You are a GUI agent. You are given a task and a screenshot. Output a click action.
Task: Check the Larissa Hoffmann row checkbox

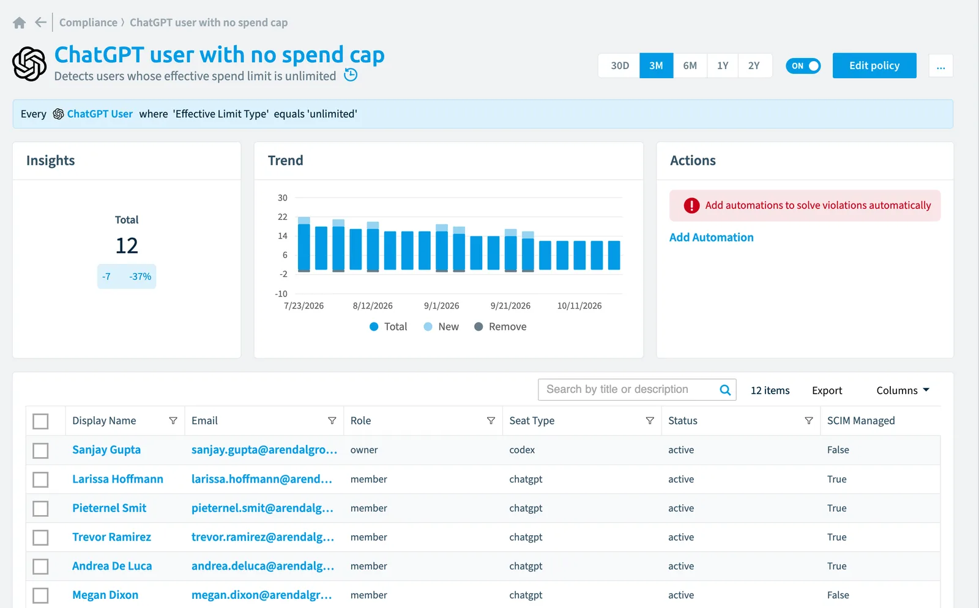pyautogui.click(x=40, y=480)
